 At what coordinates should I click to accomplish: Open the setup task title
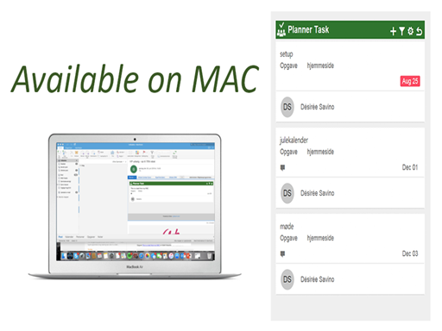coord(287,54)
